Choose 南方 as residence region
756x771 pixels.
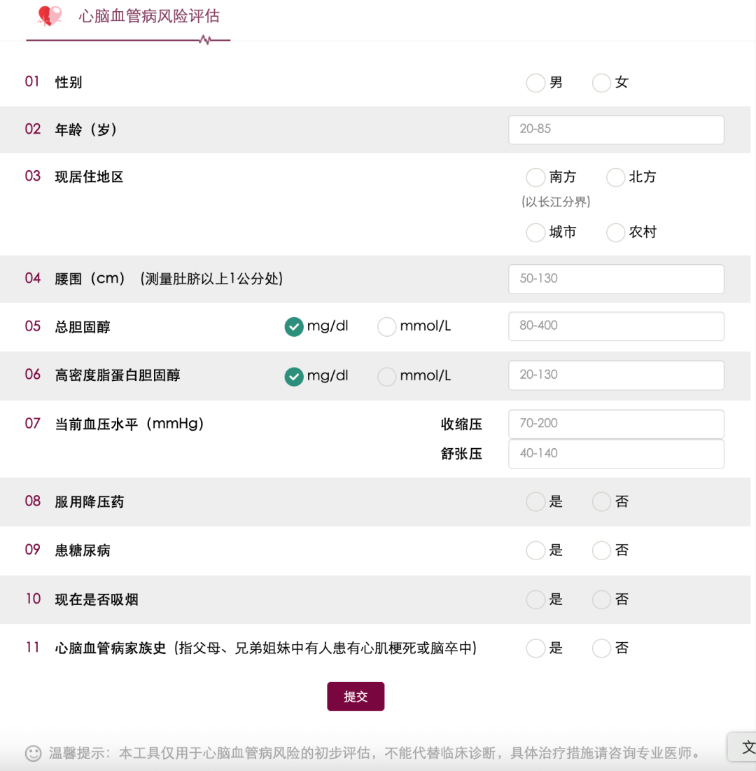(535, 177)
